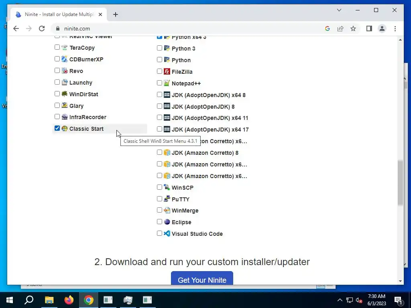Image resolution: width=411 pixels, height=308 pixels.
Task: Click the WinDirStat tree icon
Action: pos(65,94)
